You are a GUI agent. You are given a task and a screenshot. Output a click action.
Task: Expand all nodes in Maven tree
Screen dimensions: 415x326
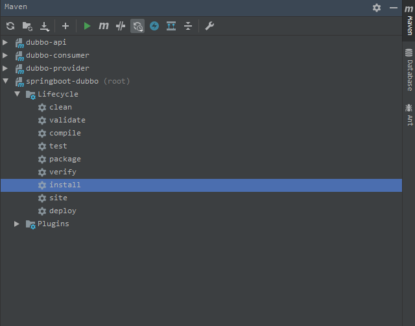pyautogui.click(x=171, y=26)
